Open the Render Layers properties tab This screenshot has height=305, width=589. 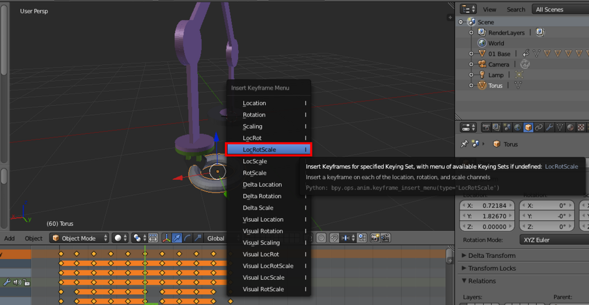(496, 128)
